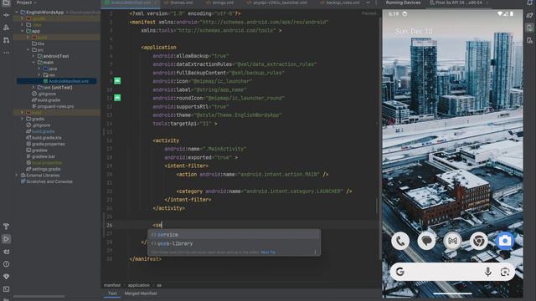The image size is (536, 301).
Task: Click the Next Tip link in completion popup
Action: click(268, 253)
